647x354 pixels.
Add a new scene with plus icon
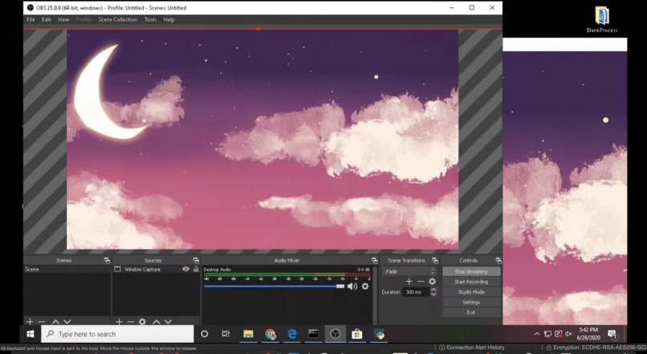point(30,321)
